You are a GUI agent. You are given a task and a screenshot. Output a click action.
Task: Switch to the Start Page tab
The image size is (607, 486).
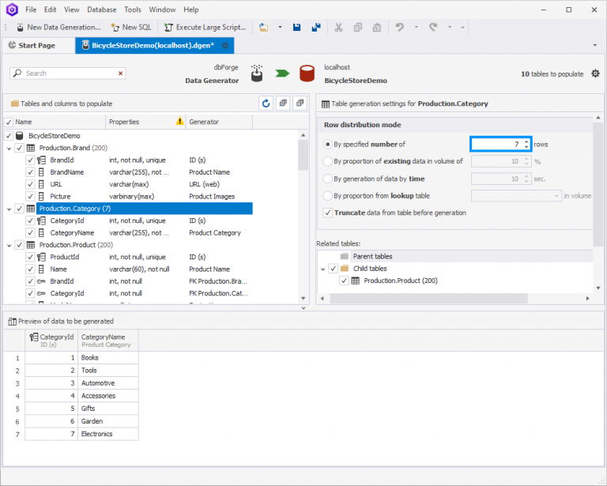point(32,46)
